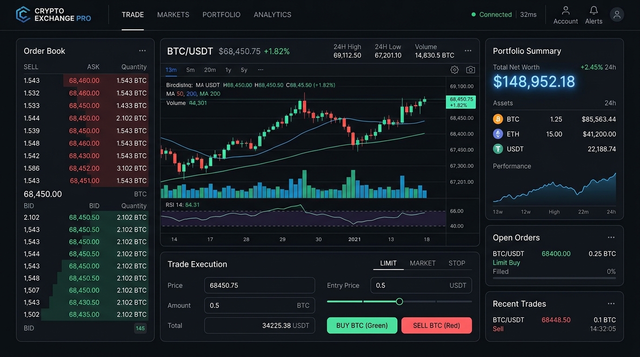Screen dimensions: 640x357
Task: Select the STOP order type tab
Action: pos(457,263)
